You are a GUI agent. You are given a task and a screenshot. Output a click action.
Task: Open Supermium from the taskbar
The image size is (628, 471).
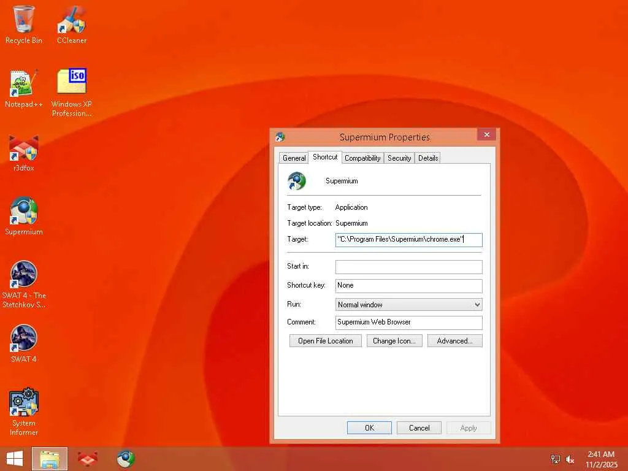125,459
